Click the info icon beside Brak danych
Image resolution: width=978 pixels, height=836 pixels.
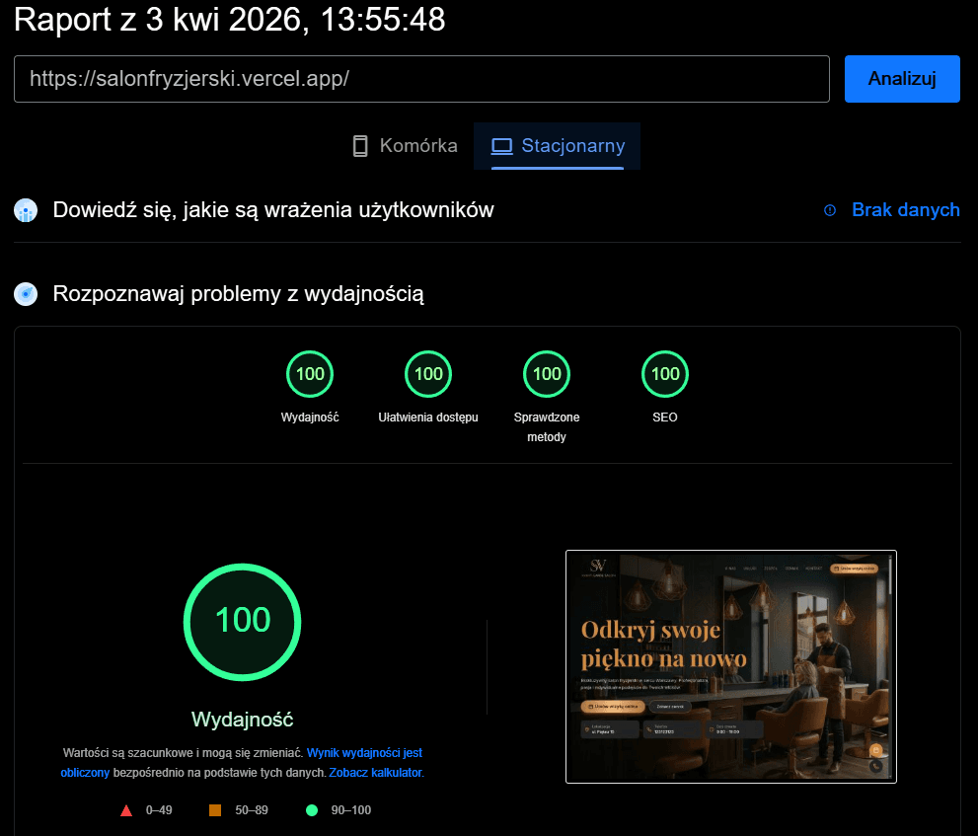[830, 210]
